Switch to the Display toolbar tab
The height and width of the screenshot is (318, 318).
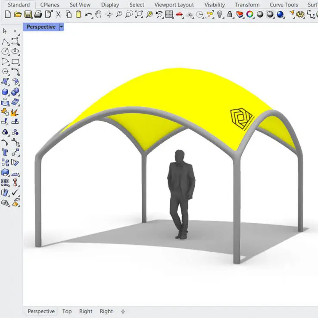110,5
